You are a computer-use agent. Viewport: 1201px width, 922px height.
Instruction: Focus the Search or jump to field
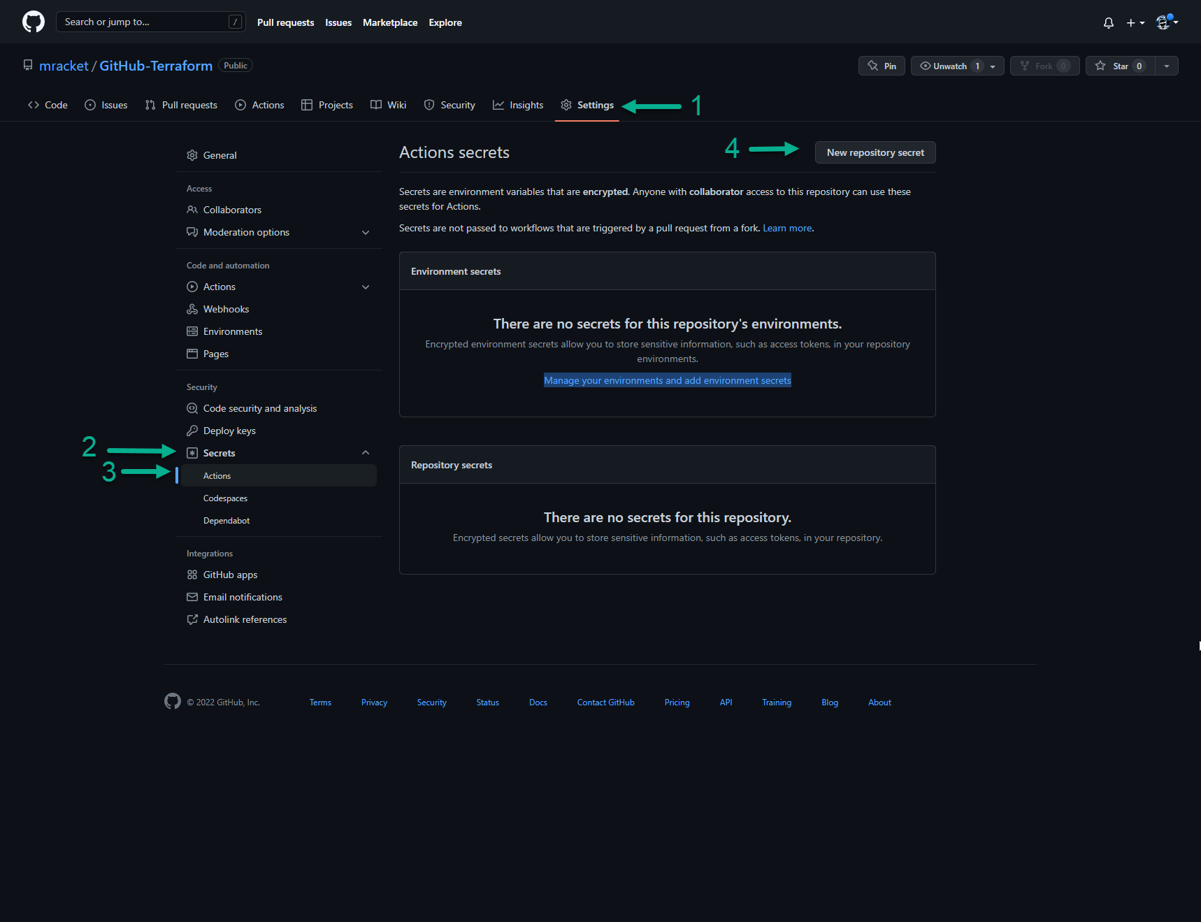point(150,22)
